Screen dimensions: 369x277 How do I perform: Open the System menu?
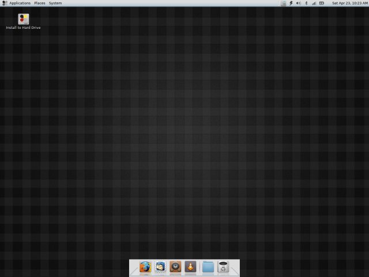(55, 3)
